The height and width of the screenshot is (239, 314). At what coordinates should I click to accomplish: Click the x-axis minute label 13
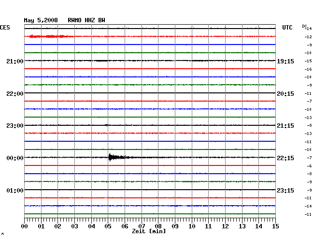[x=242, y=226]
